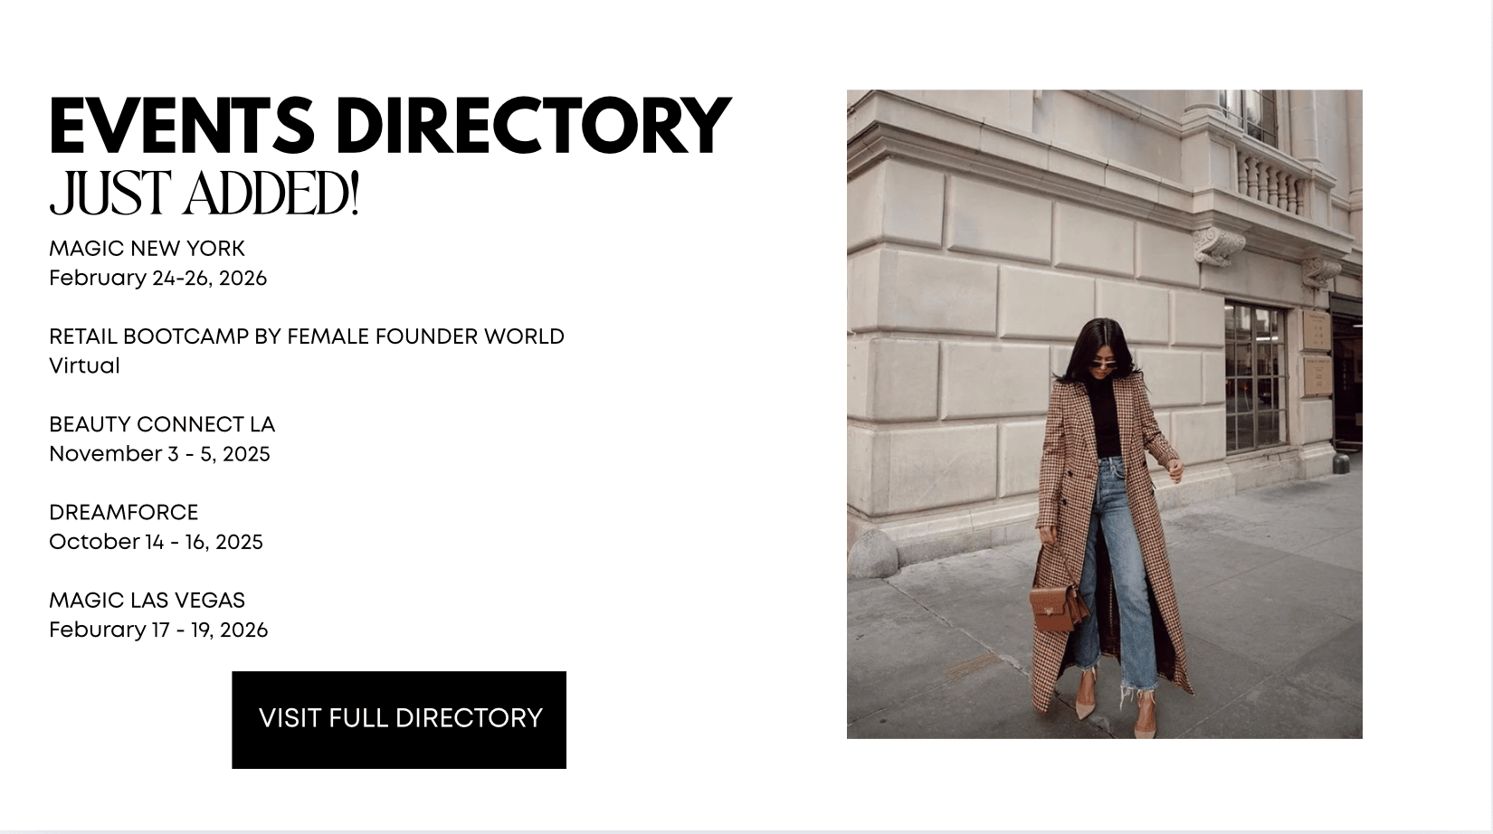Click the EVENTS DIRECTORY heading
The height and width of the screenshot is (834, 1493).
tap(389, 126)
